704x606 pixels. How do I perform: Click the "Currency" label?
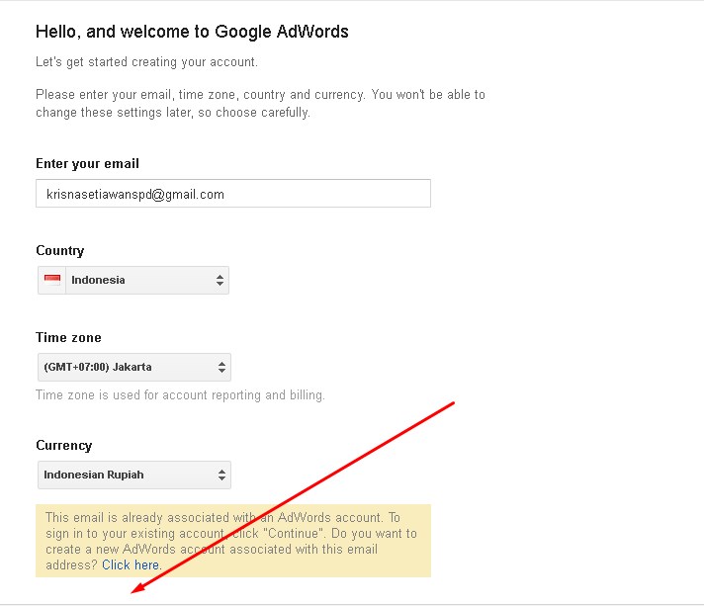click(63, 445)
